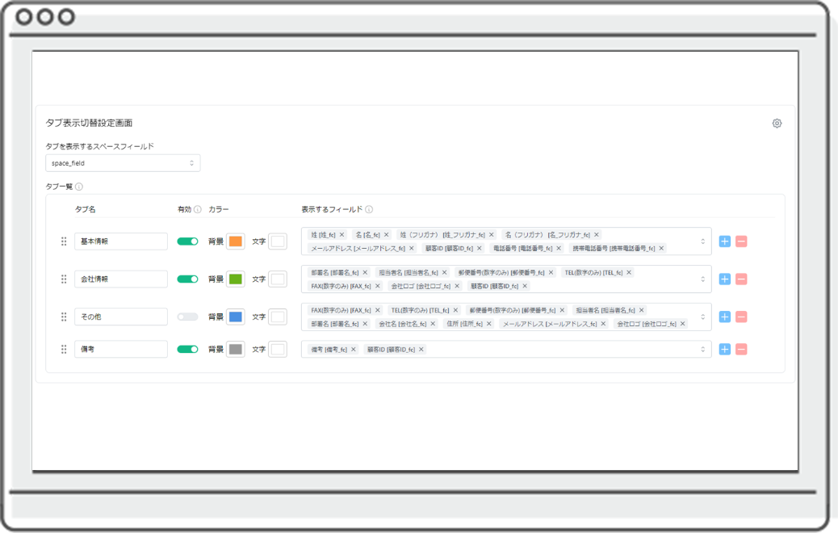
Task: Click the info icon beside タブ一覧
Action: point(79,187)
